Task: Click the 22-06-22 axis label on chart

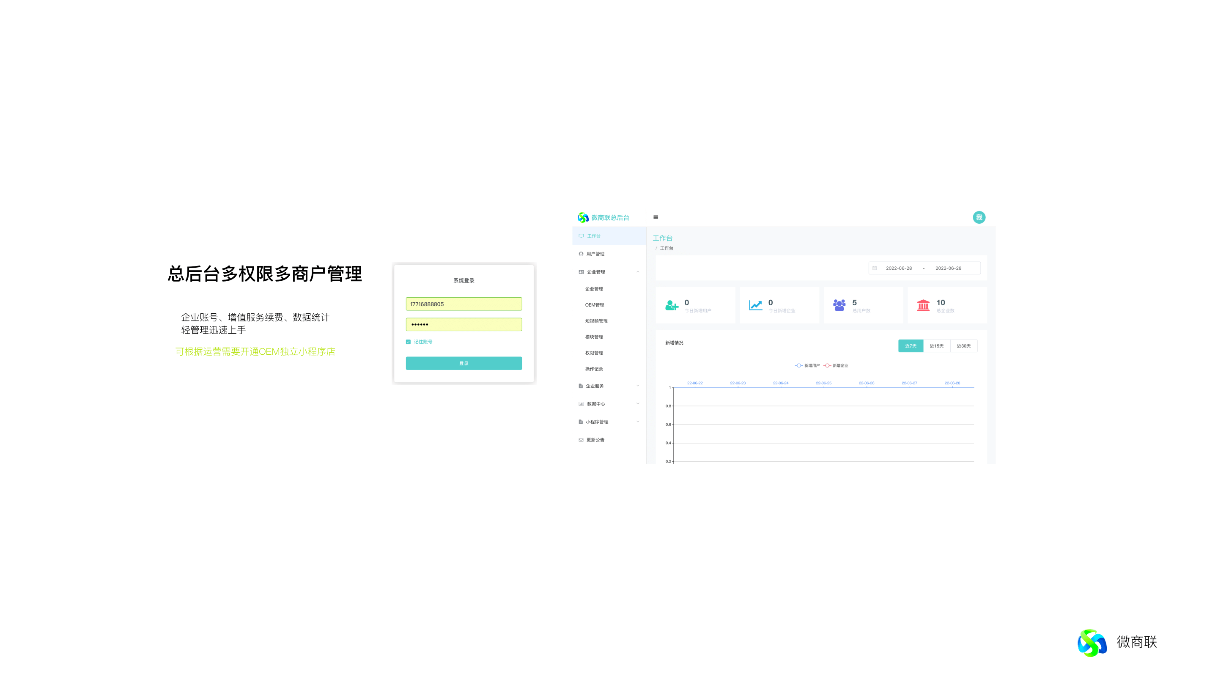Action: 695,383
